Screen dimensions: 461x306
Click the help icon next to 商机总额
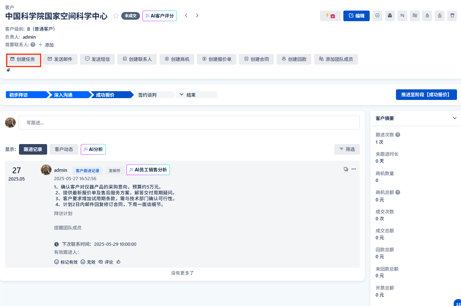click(x=398, y=192)
